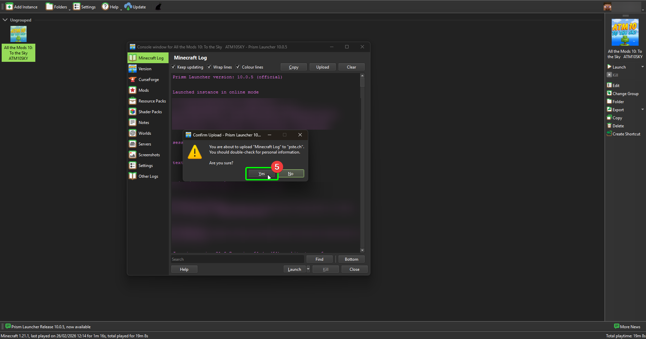Viewport: 646px width, 339px height.
Task: Open the Shader Packs panel
Action: (133, 112)
